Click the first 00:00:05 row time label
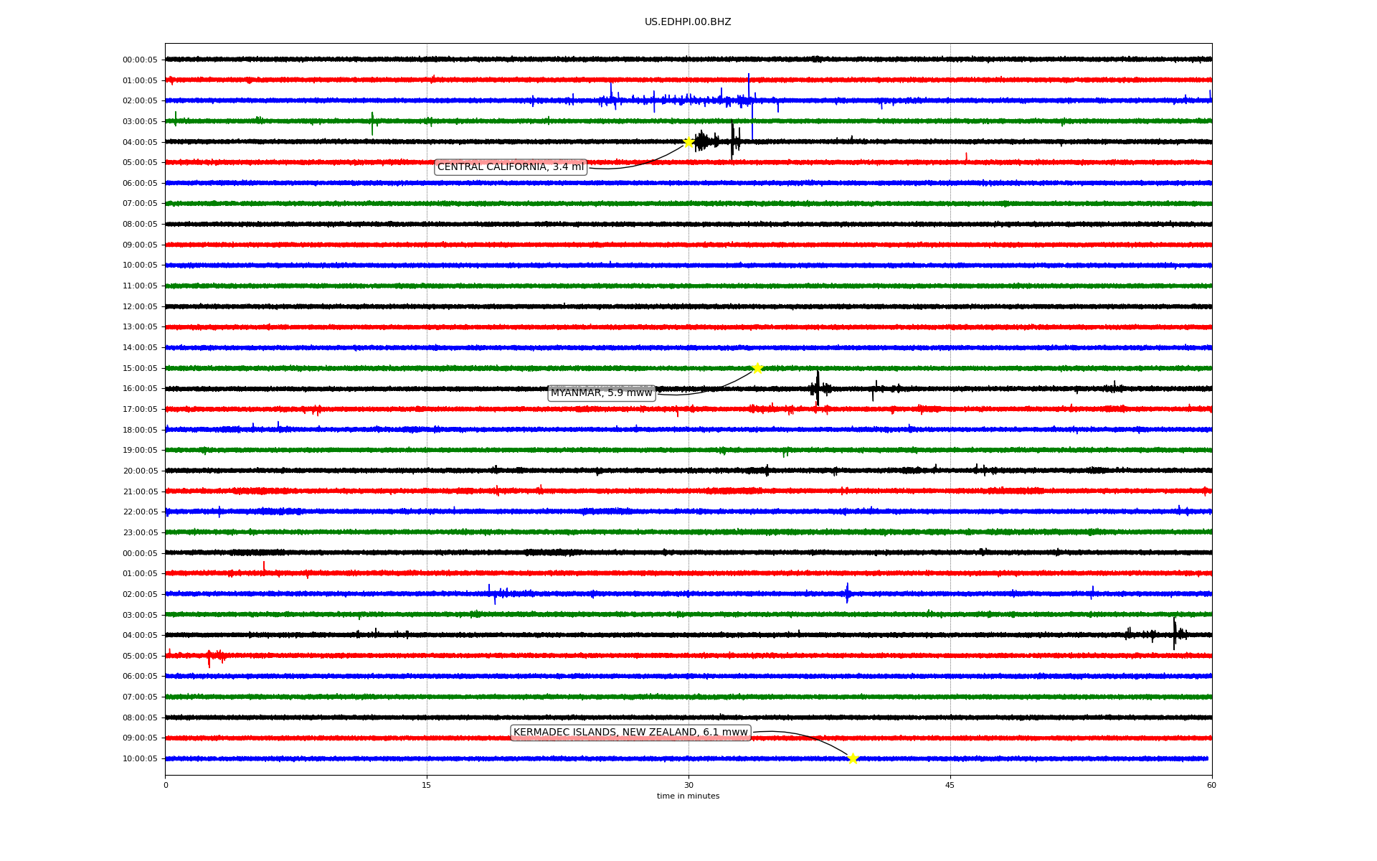1377x861 pixels. [x=140, y=60]
